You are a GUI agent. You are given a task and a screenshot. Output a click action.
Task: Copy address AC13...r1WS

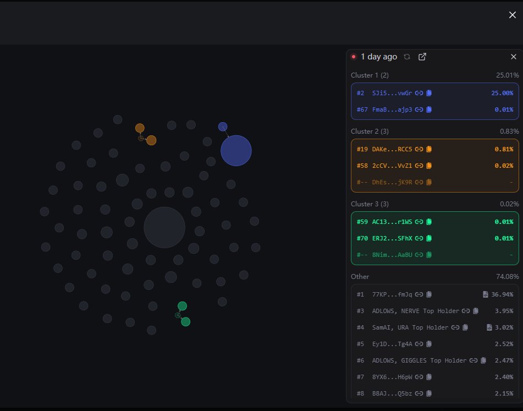[429, 222]
